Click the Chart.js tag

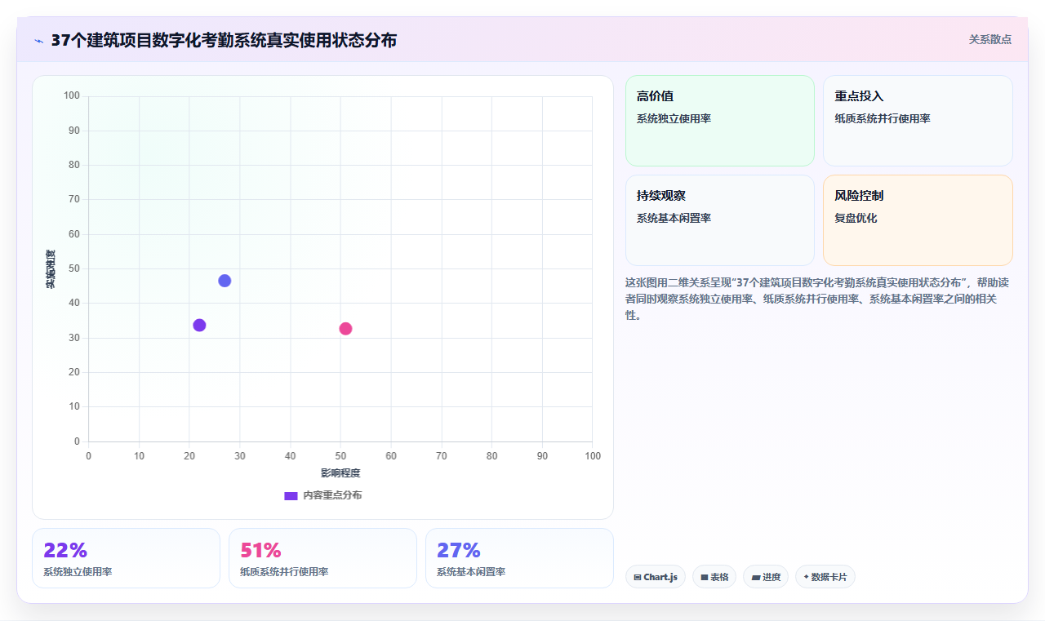(656, 577)
